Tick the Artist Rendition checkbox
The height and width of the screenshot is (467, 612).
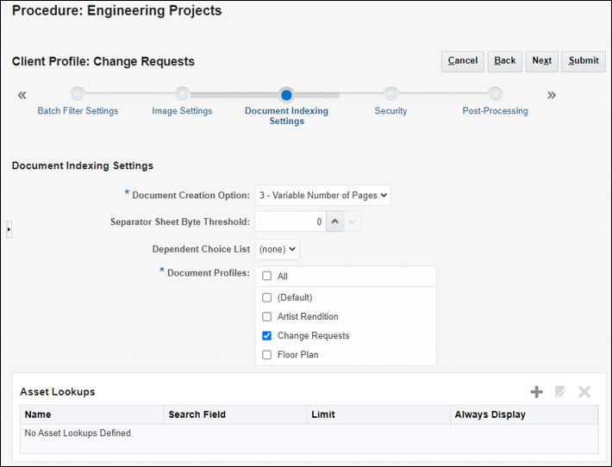click(267, 317)
